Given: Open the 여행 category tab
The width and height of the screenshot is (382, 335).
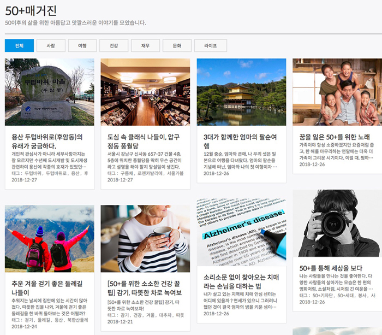Looking at the screenshot, I should pos(82,45).
